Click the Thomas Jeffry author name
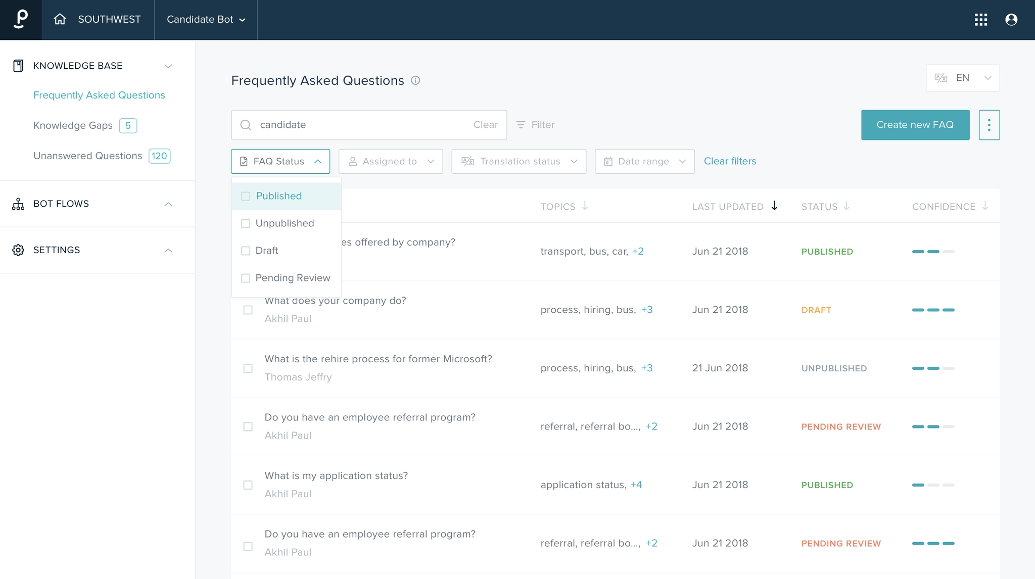Viewport: 1035px width, 579px height. 298,377
